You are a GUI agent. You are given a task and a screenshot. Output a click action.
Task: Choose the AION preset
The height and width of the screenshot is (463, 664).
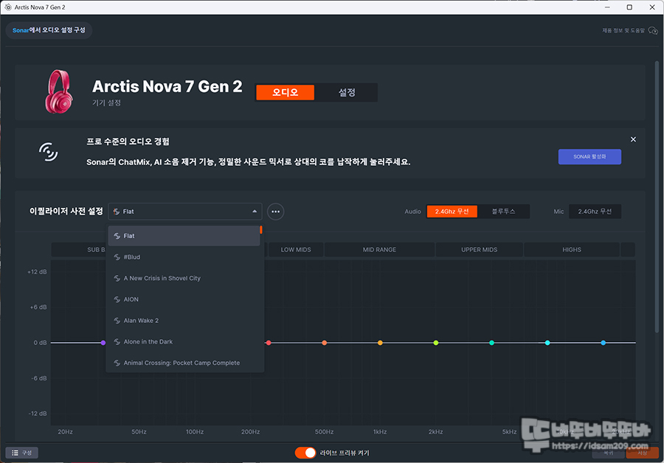(x=184, y=299)
